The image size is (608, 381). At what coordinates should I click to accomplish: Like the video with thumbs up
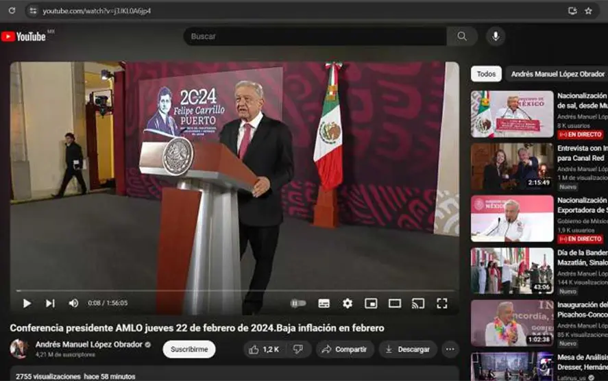point(263,349)
